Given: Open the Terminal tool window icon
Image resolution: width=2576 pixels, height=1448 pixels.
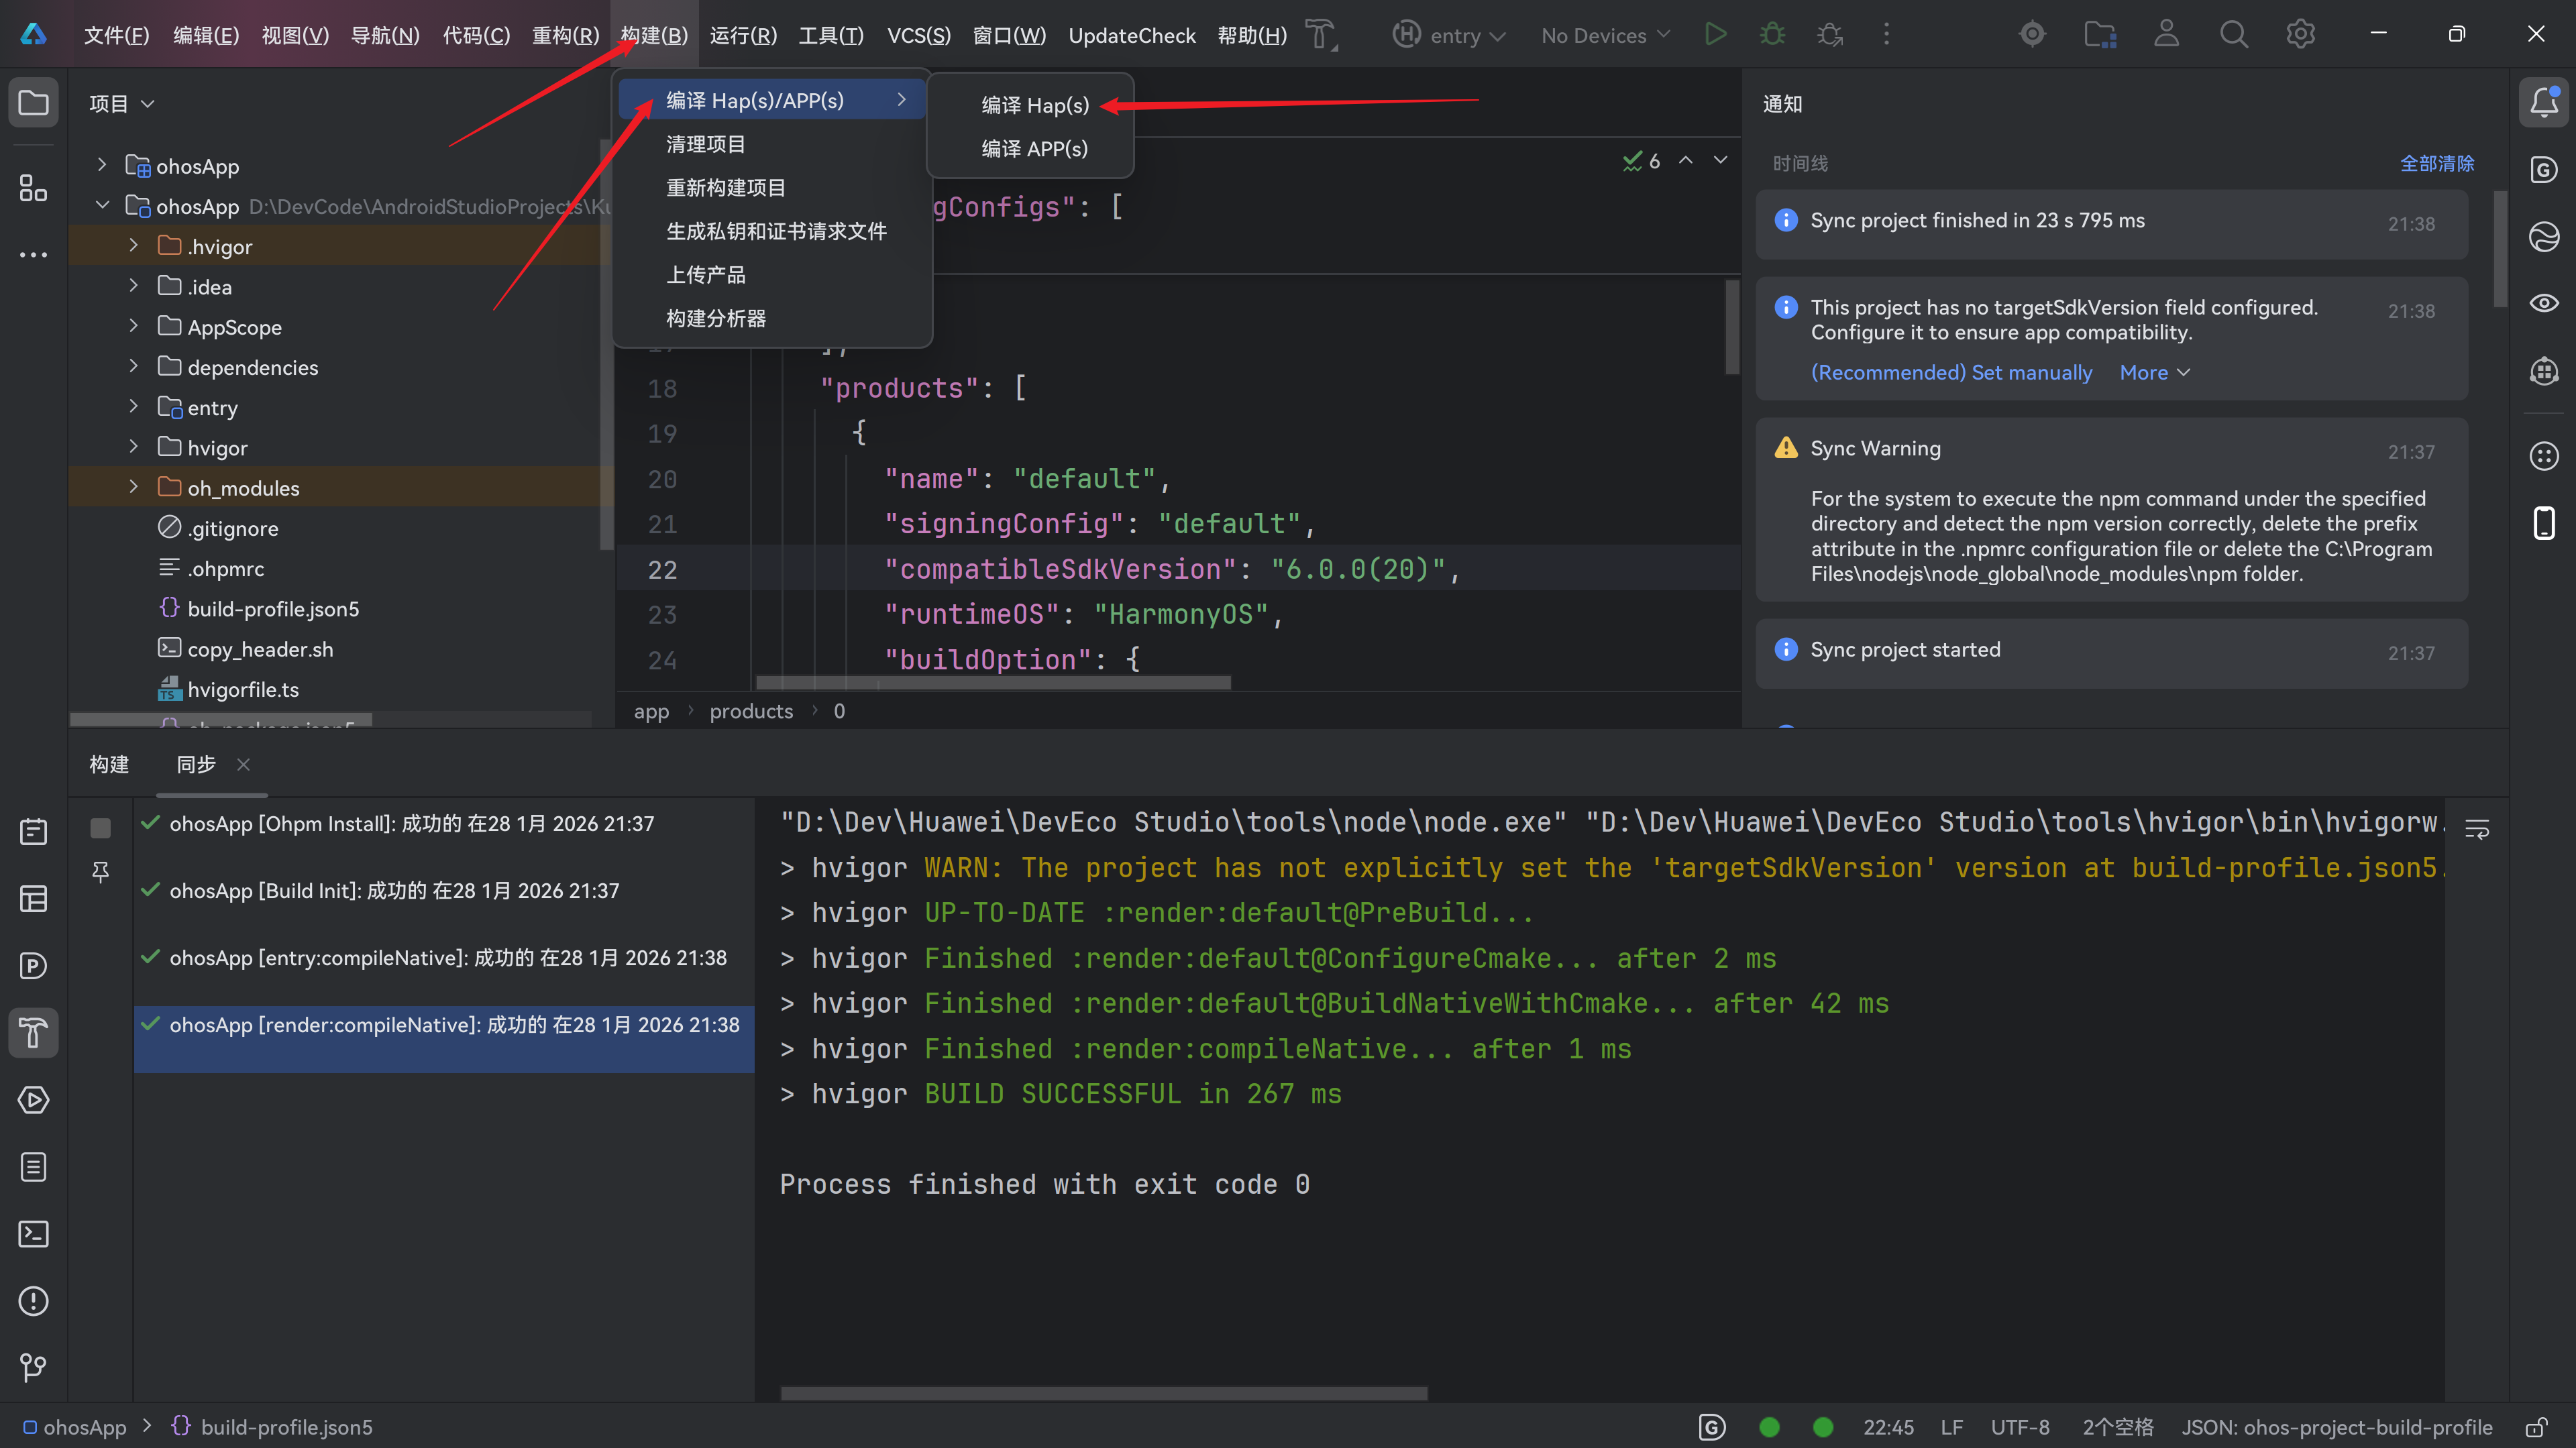Looking at the screenshot, I should tap(33, 1234).
